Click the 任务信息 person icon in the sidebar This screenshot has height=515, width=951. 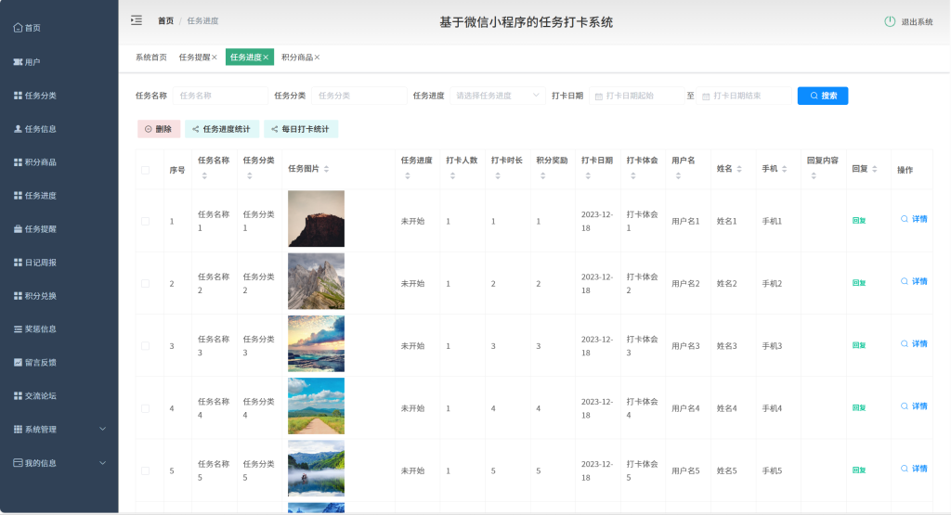[x=19, y=129]
